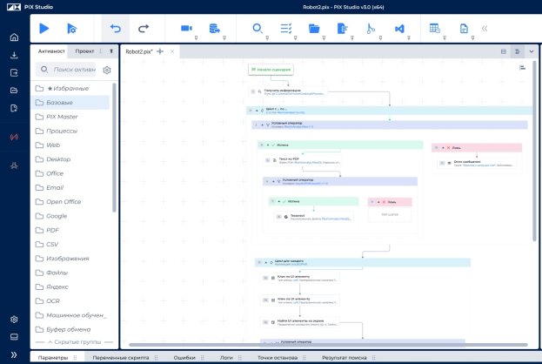Open in Visual Studio icon
Viewport: 542px width, 364px height.
tap(399, 29)
